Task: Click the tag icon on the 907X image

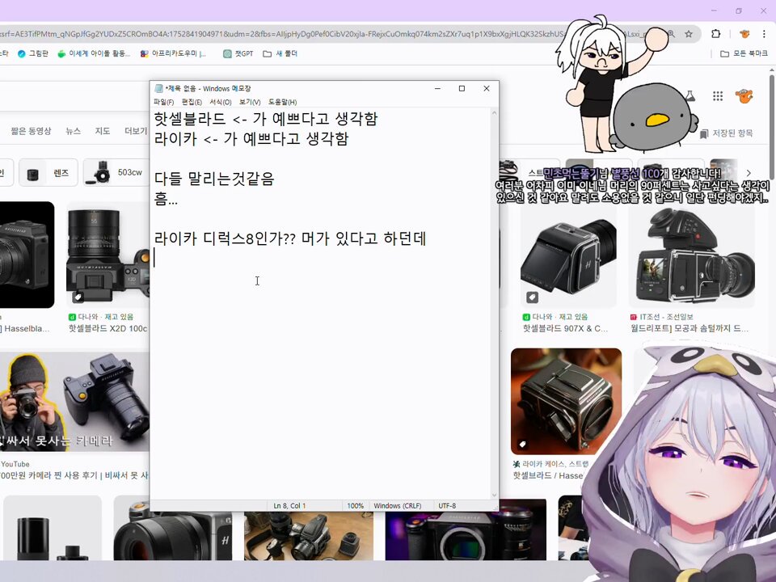Action: coord(532,297)
